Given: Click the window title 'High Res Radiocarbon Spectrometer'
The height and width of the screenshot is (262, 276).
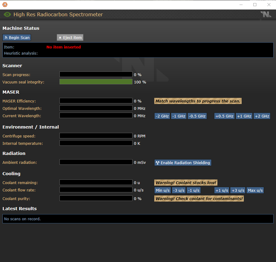Looking at the screenshot, I should [x=58, y=14].
